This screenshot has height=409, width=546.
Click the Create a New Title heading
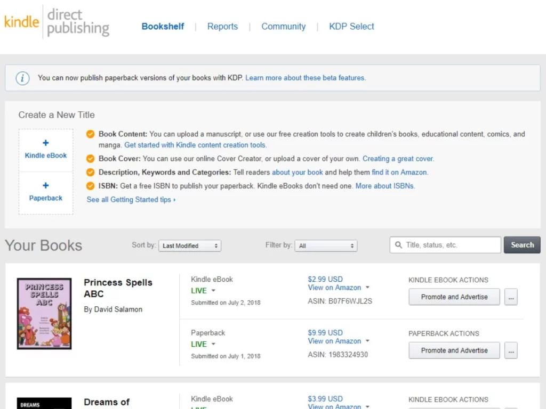(57, 115)
